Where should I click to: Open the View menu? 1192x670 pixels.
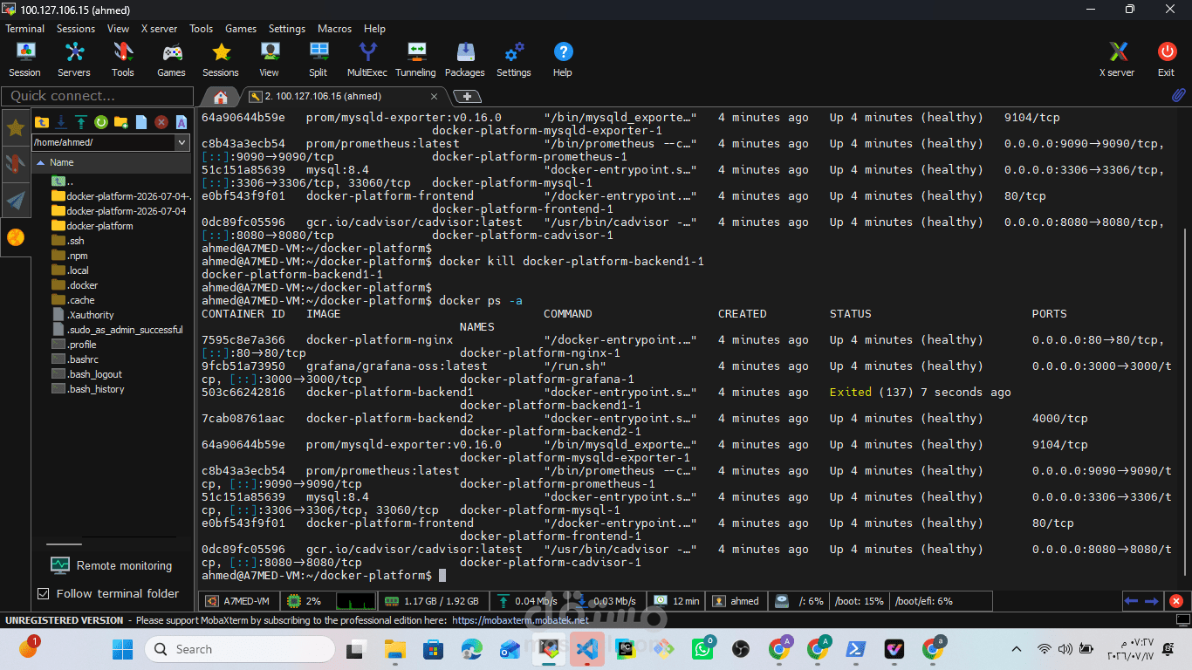tap(119, 29)
